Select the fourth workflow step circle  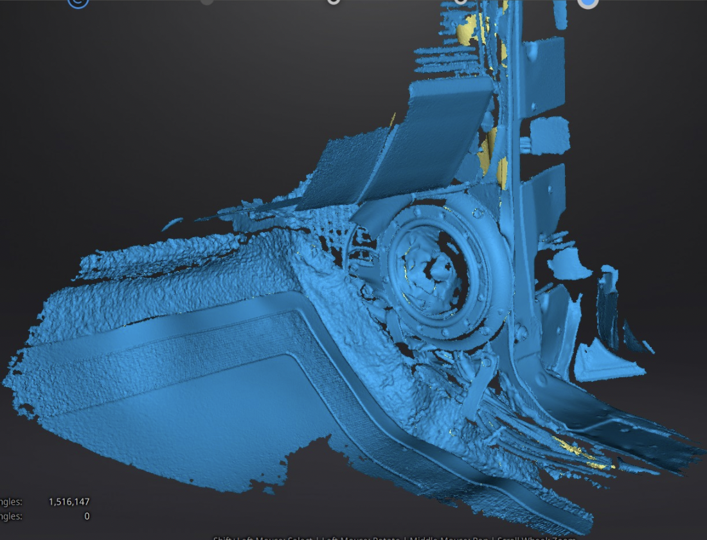pyautogui.click(x=460, y=1)
